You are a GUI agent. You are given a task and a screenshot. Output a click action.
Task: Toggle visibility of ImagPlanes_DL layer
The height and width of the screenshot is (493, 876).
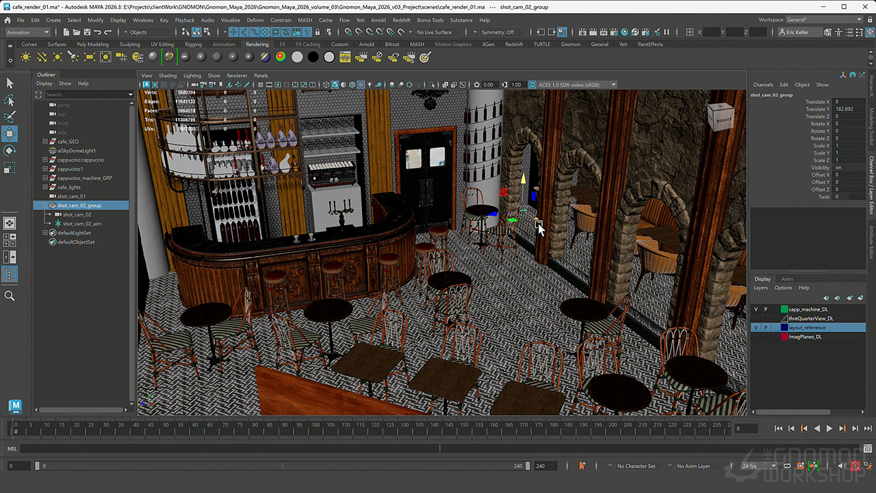[756, 337]
